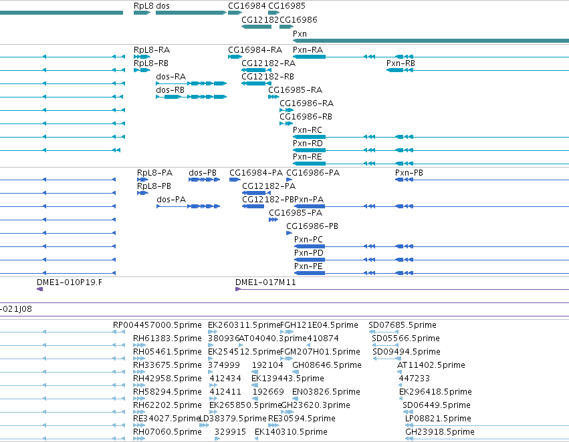
Task: Click EST SD07685.5prime label
Action: pos(403,325)
